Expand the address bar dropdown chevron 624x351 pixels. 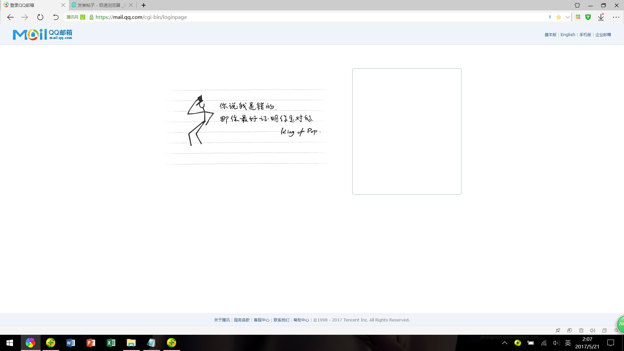coord(567,17)
